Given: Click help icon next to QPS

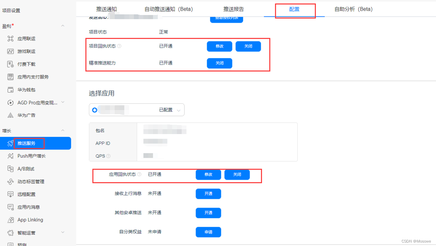Looking at the screenshot, I should [108, 156].
